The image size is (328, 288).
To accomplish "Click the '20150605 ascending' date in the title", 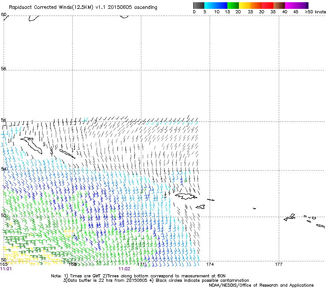I will pos(133,7).
